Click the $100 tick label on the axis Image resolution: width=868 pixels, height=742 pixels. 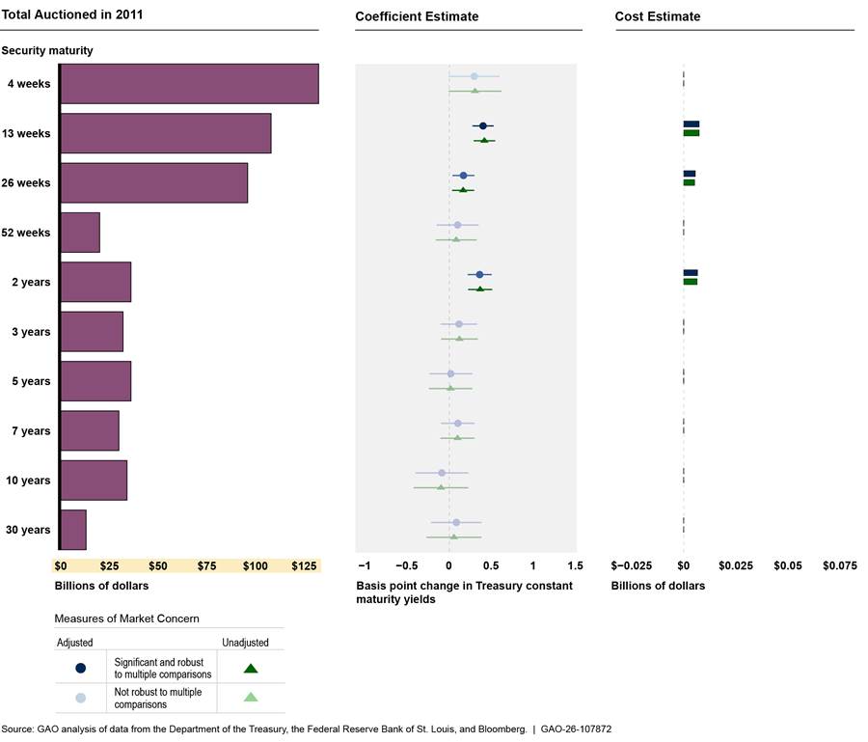pos(255,566)
